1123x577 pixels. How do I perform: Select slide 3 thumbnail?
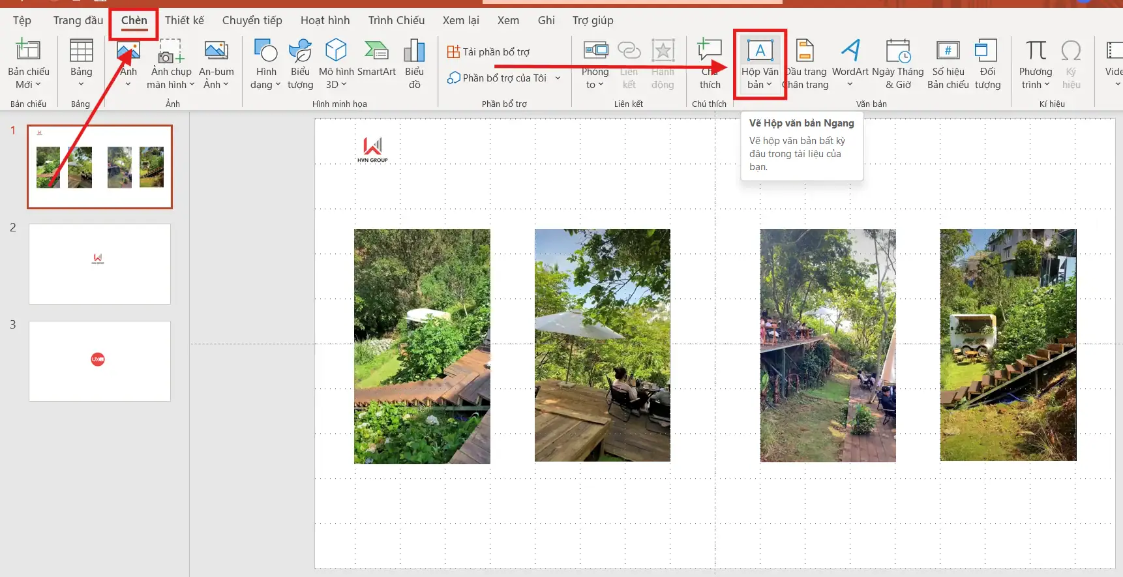[x=100, y=361]
